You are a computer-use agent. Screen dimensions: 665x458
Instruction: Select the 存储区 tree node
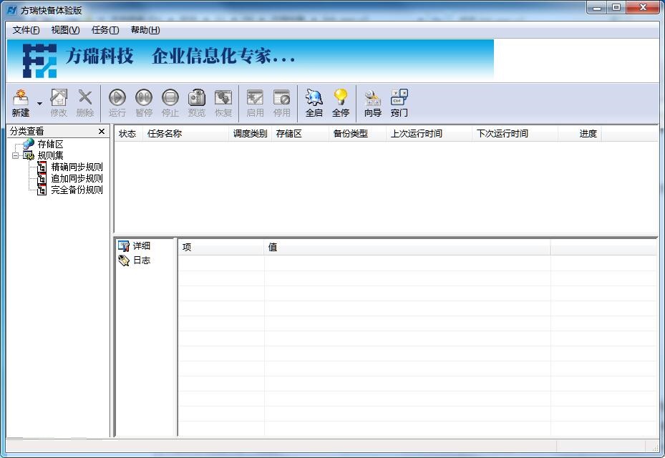tap(50, 144)
